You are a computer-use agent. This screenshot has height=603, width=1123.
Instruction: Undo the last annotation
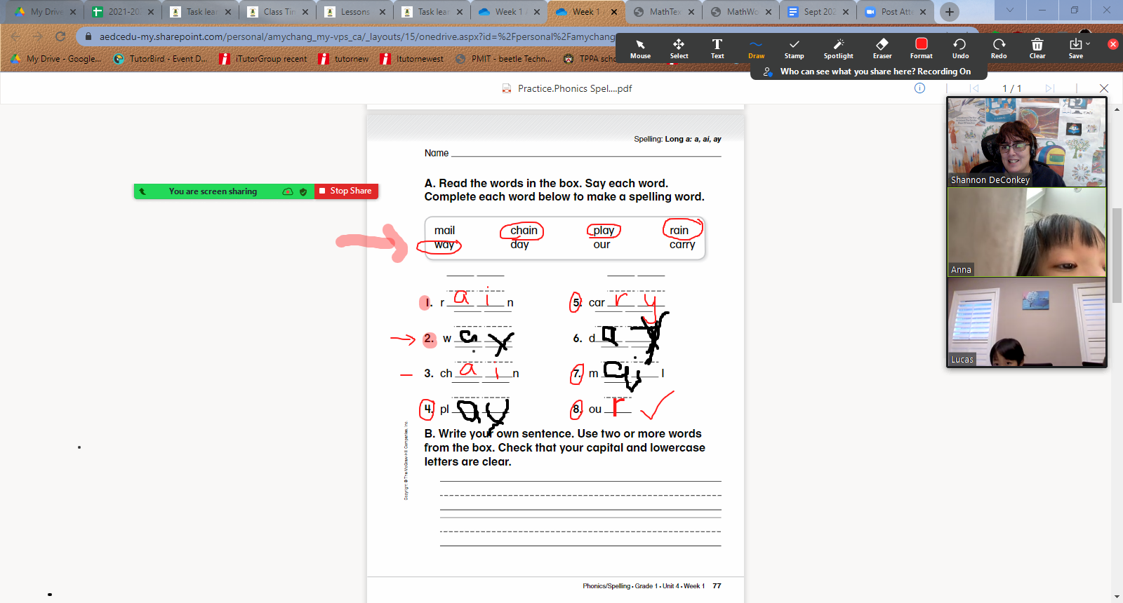[960, 48]
